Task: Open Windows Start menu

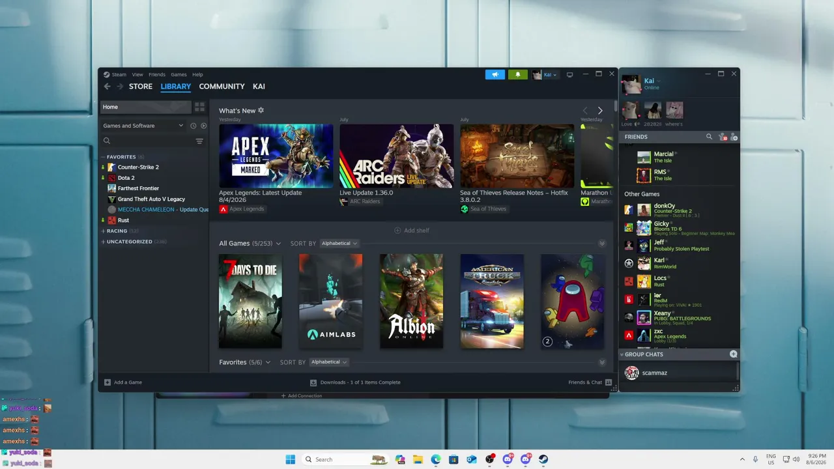Action: [x=290, y=459]
